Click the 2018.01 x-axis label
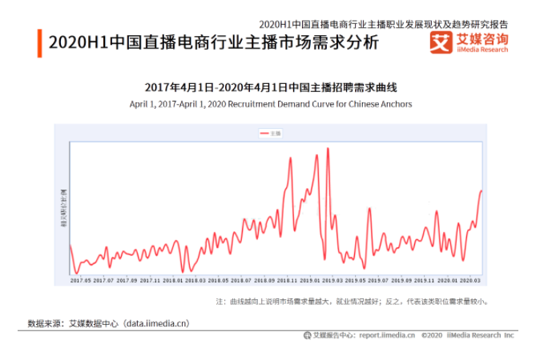The width and height of the screenshot is (540, 344). point(173,281)
